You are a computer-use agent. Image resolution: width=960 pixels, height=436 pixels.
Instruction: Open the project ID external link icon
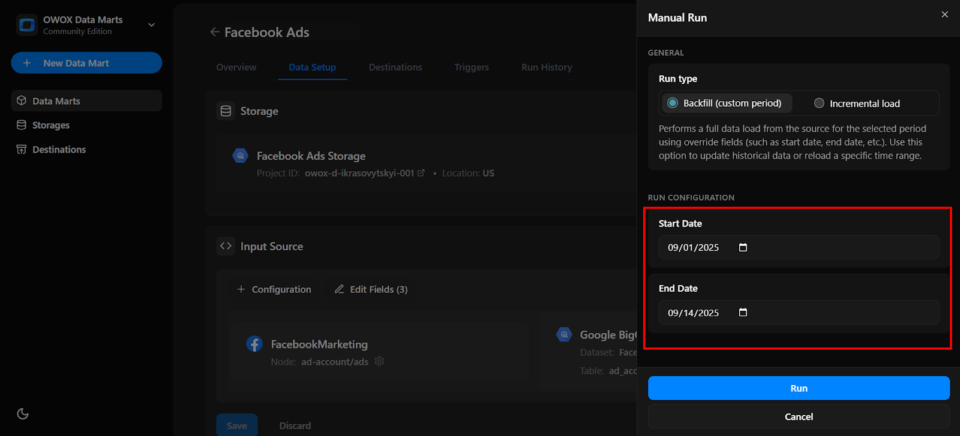pos(421,173)
